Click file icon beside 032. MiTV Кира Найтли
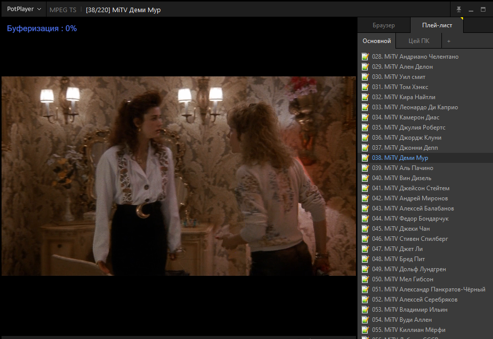 (x=366, y=97)
